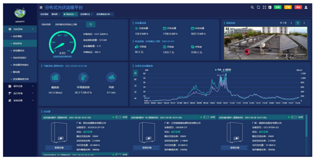View details of the SG33CX-2P-CN inverter

pyautogui.click(x=59, y=148)
